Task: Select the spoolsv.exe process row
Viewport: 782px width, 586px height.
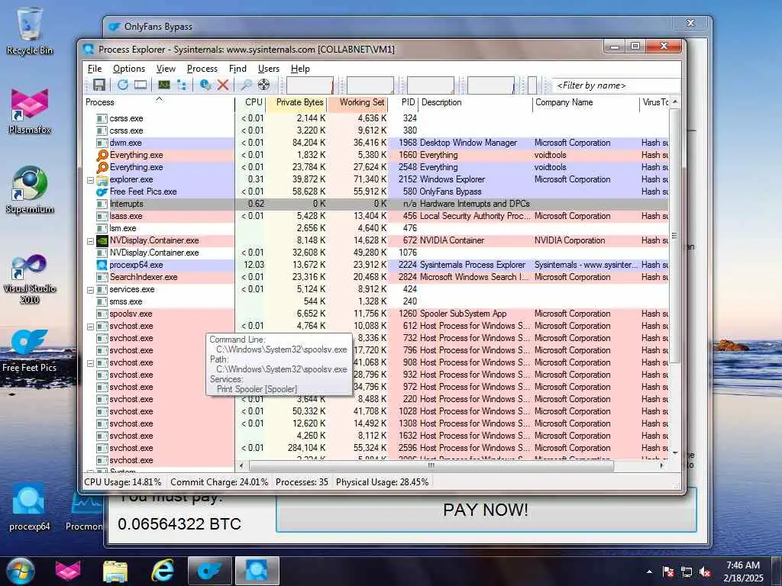Action: point(376,314)
